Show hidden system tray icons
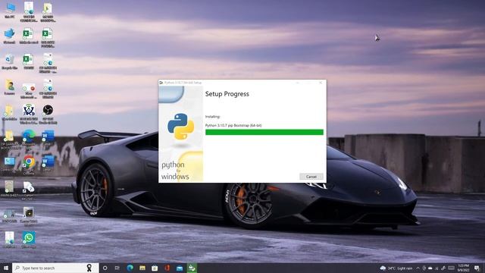Image resolution: width=485 pixels, height=273 pixels. tap(418, 268)
